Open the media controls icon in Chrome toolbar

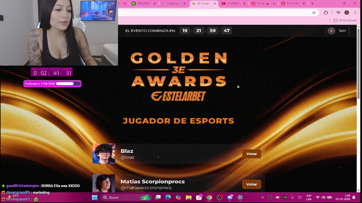click(338, 12)
